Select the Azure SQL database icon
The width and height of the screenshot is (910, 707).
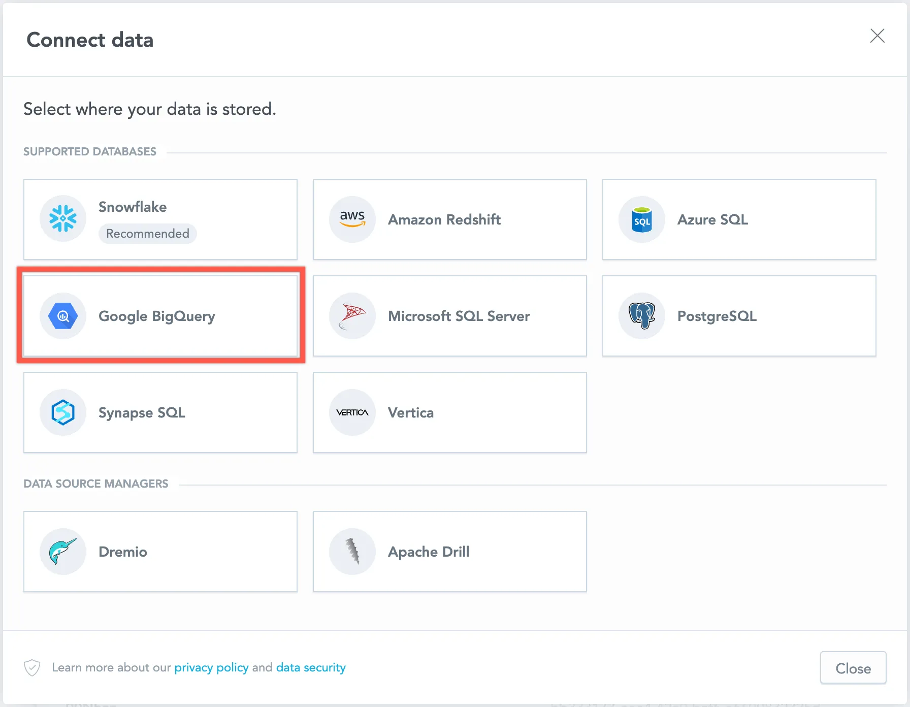click(641, 219)
